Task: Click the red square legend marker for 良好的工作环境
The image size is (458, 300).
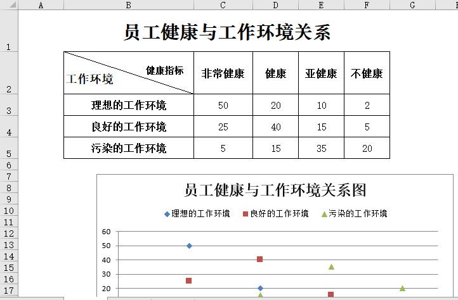Action: tap(245, 214)
